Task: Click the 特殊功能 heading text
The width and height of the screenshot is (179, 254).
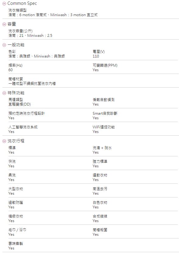Action: pos(16,93)
